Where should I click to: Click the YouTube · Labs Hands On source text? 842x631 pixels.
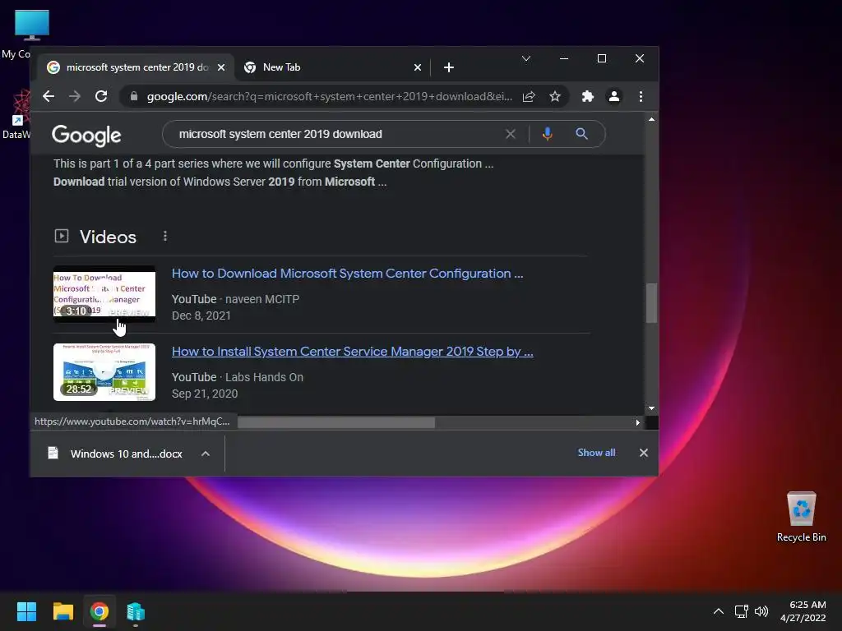coord(238,377)
